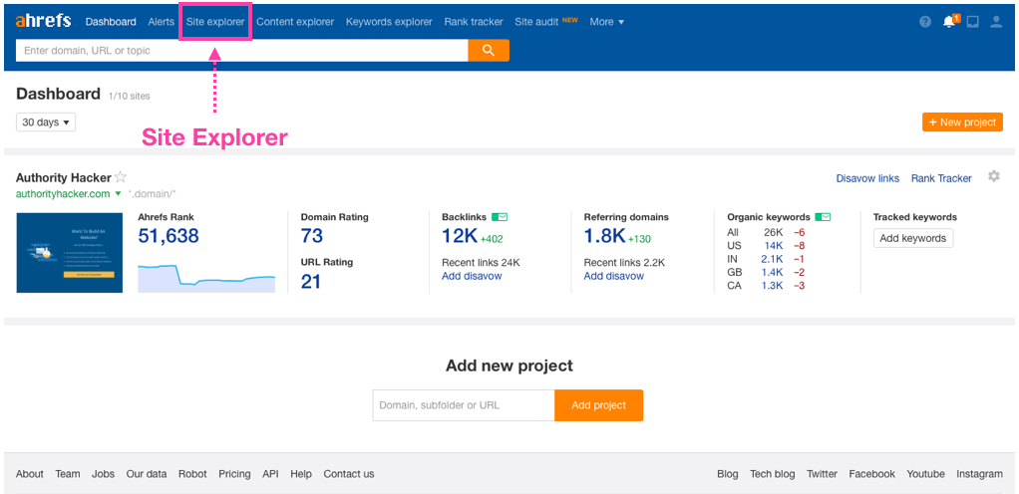Image resolution: width=1019 pixels, height=494 pixels.
Task: Click the New project button
Action: (x=962, y=123)
